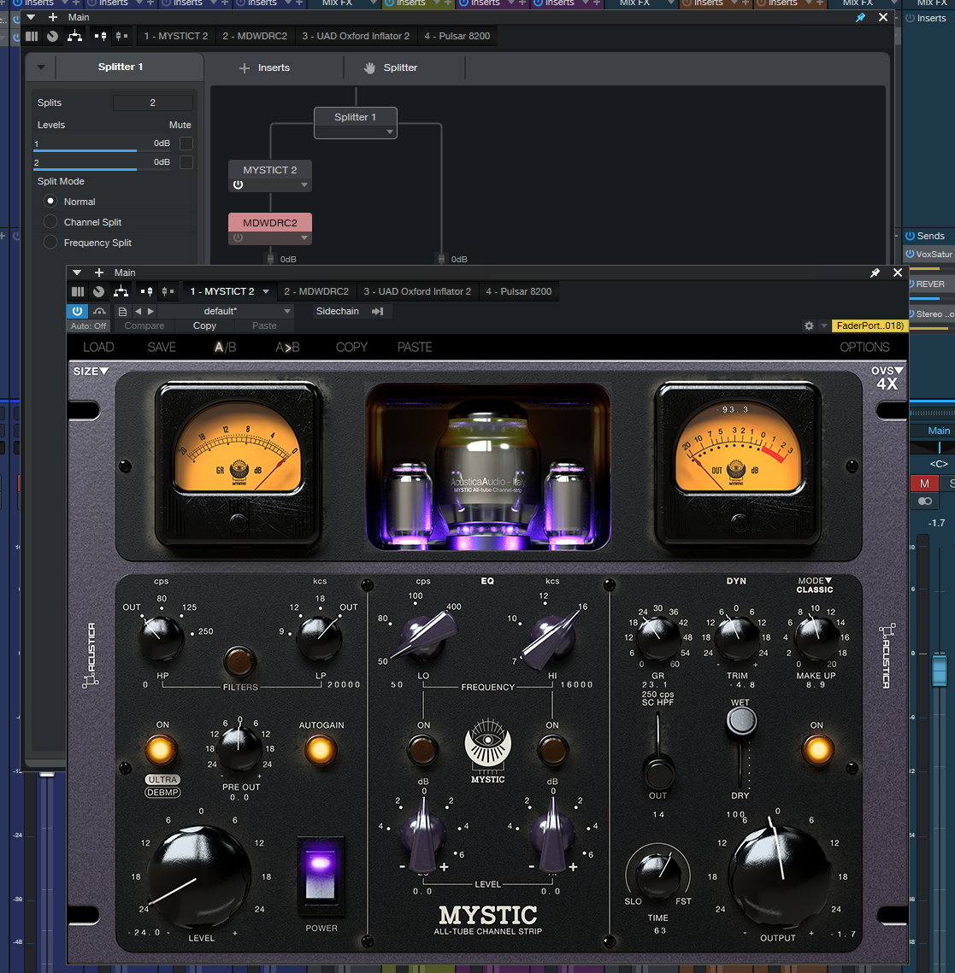Click fader-before-square icon in front plugin window toolbar
This screenshot has height=973, width=955.
[x=167, y=291]
